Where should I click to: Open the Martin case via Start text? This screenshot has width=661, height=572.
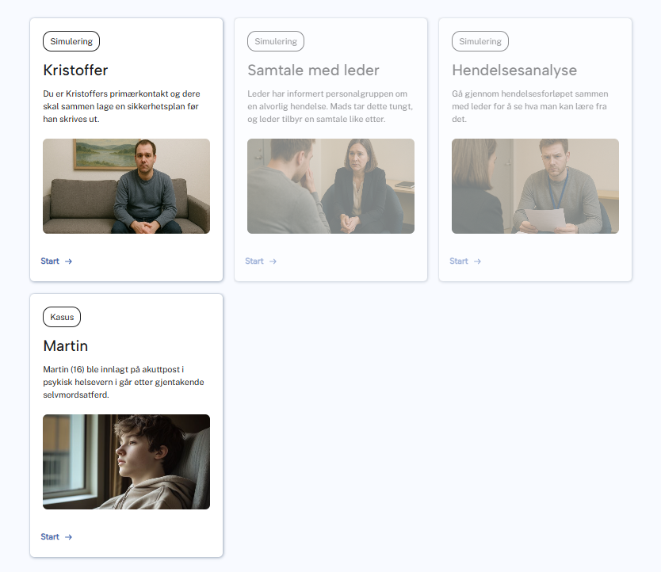[50, 537]
